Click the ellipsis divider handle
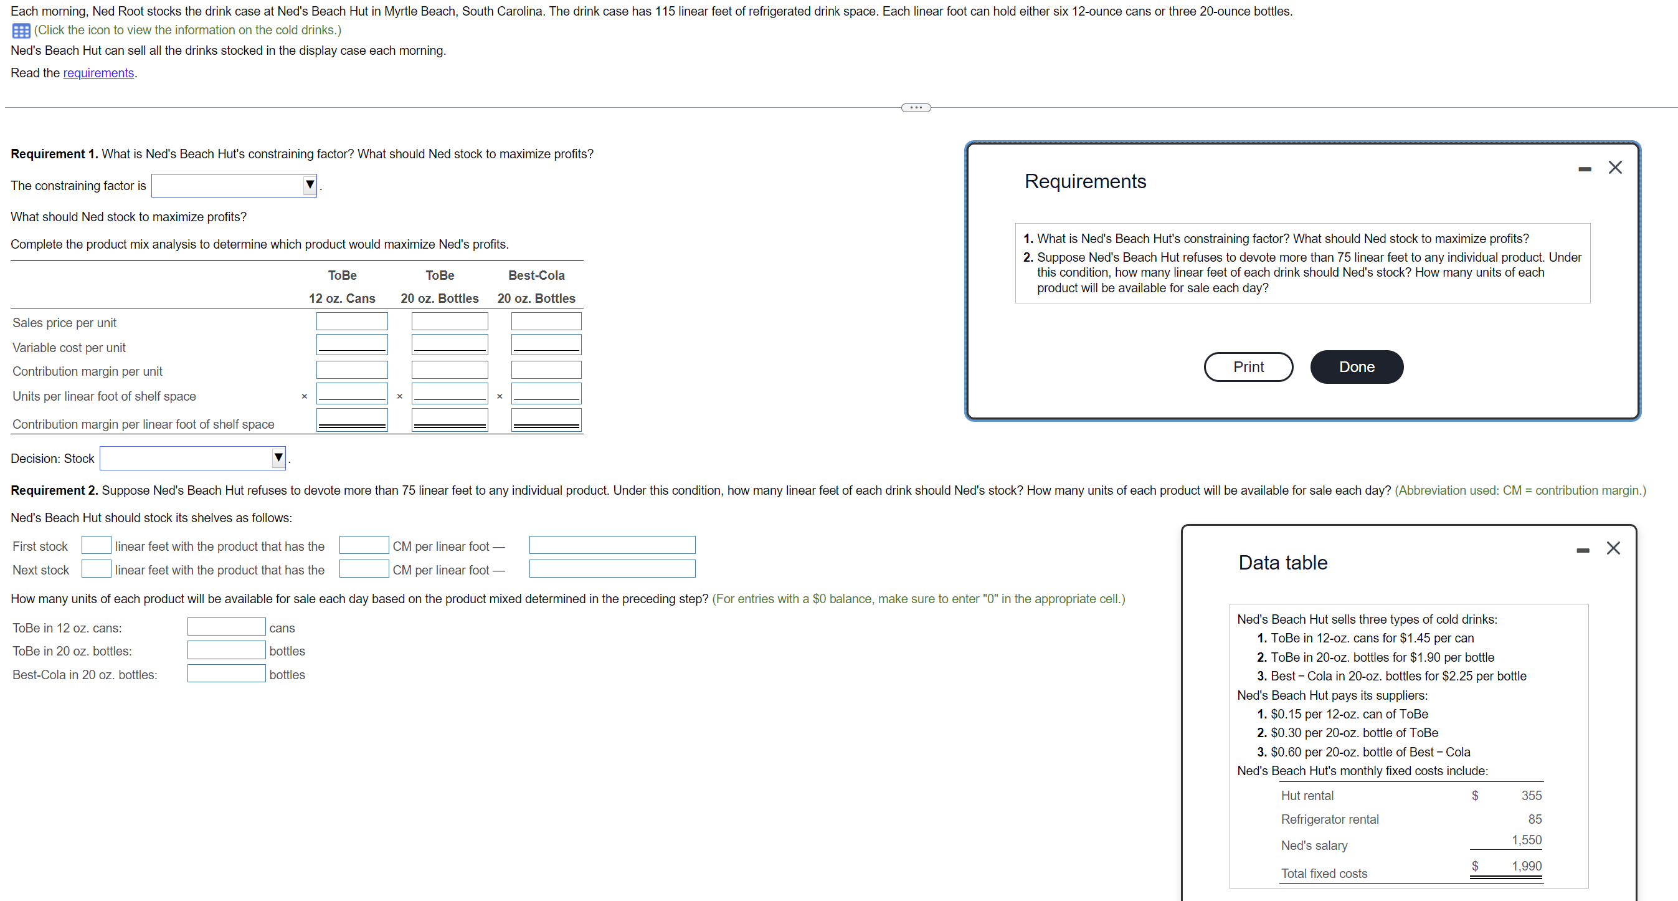1678x901 pixels. click(915, 108)
